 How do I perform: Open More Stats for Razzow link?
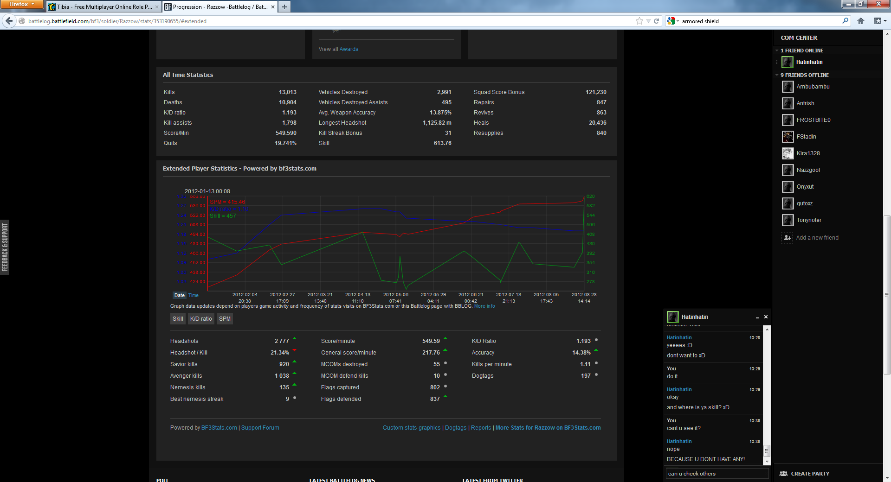[548, 428]
